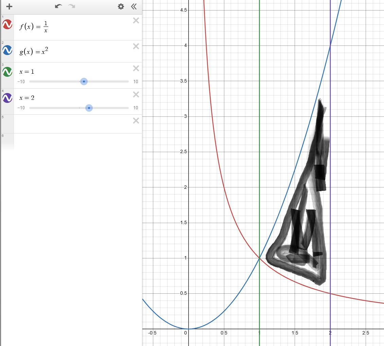Click the plus Add Item button
Screen dimensions: 384x346
[x=9, y=6]
